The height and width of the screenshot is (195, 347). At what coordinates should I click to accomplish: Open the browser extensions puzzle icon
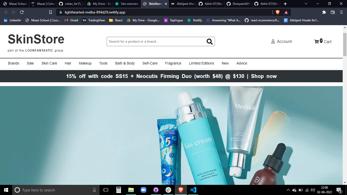(324, 12)
